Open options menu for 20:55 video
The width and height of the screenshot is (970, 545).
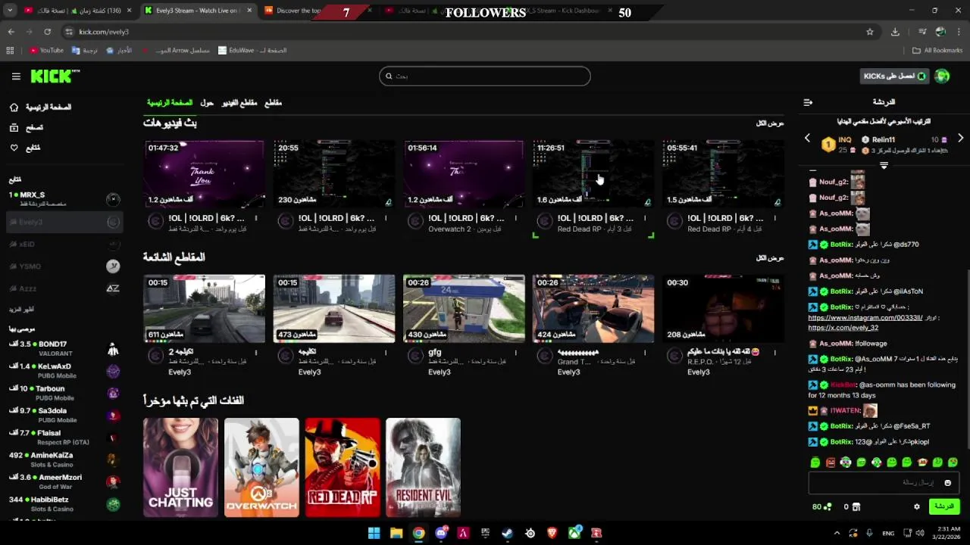tap(386, 218)
